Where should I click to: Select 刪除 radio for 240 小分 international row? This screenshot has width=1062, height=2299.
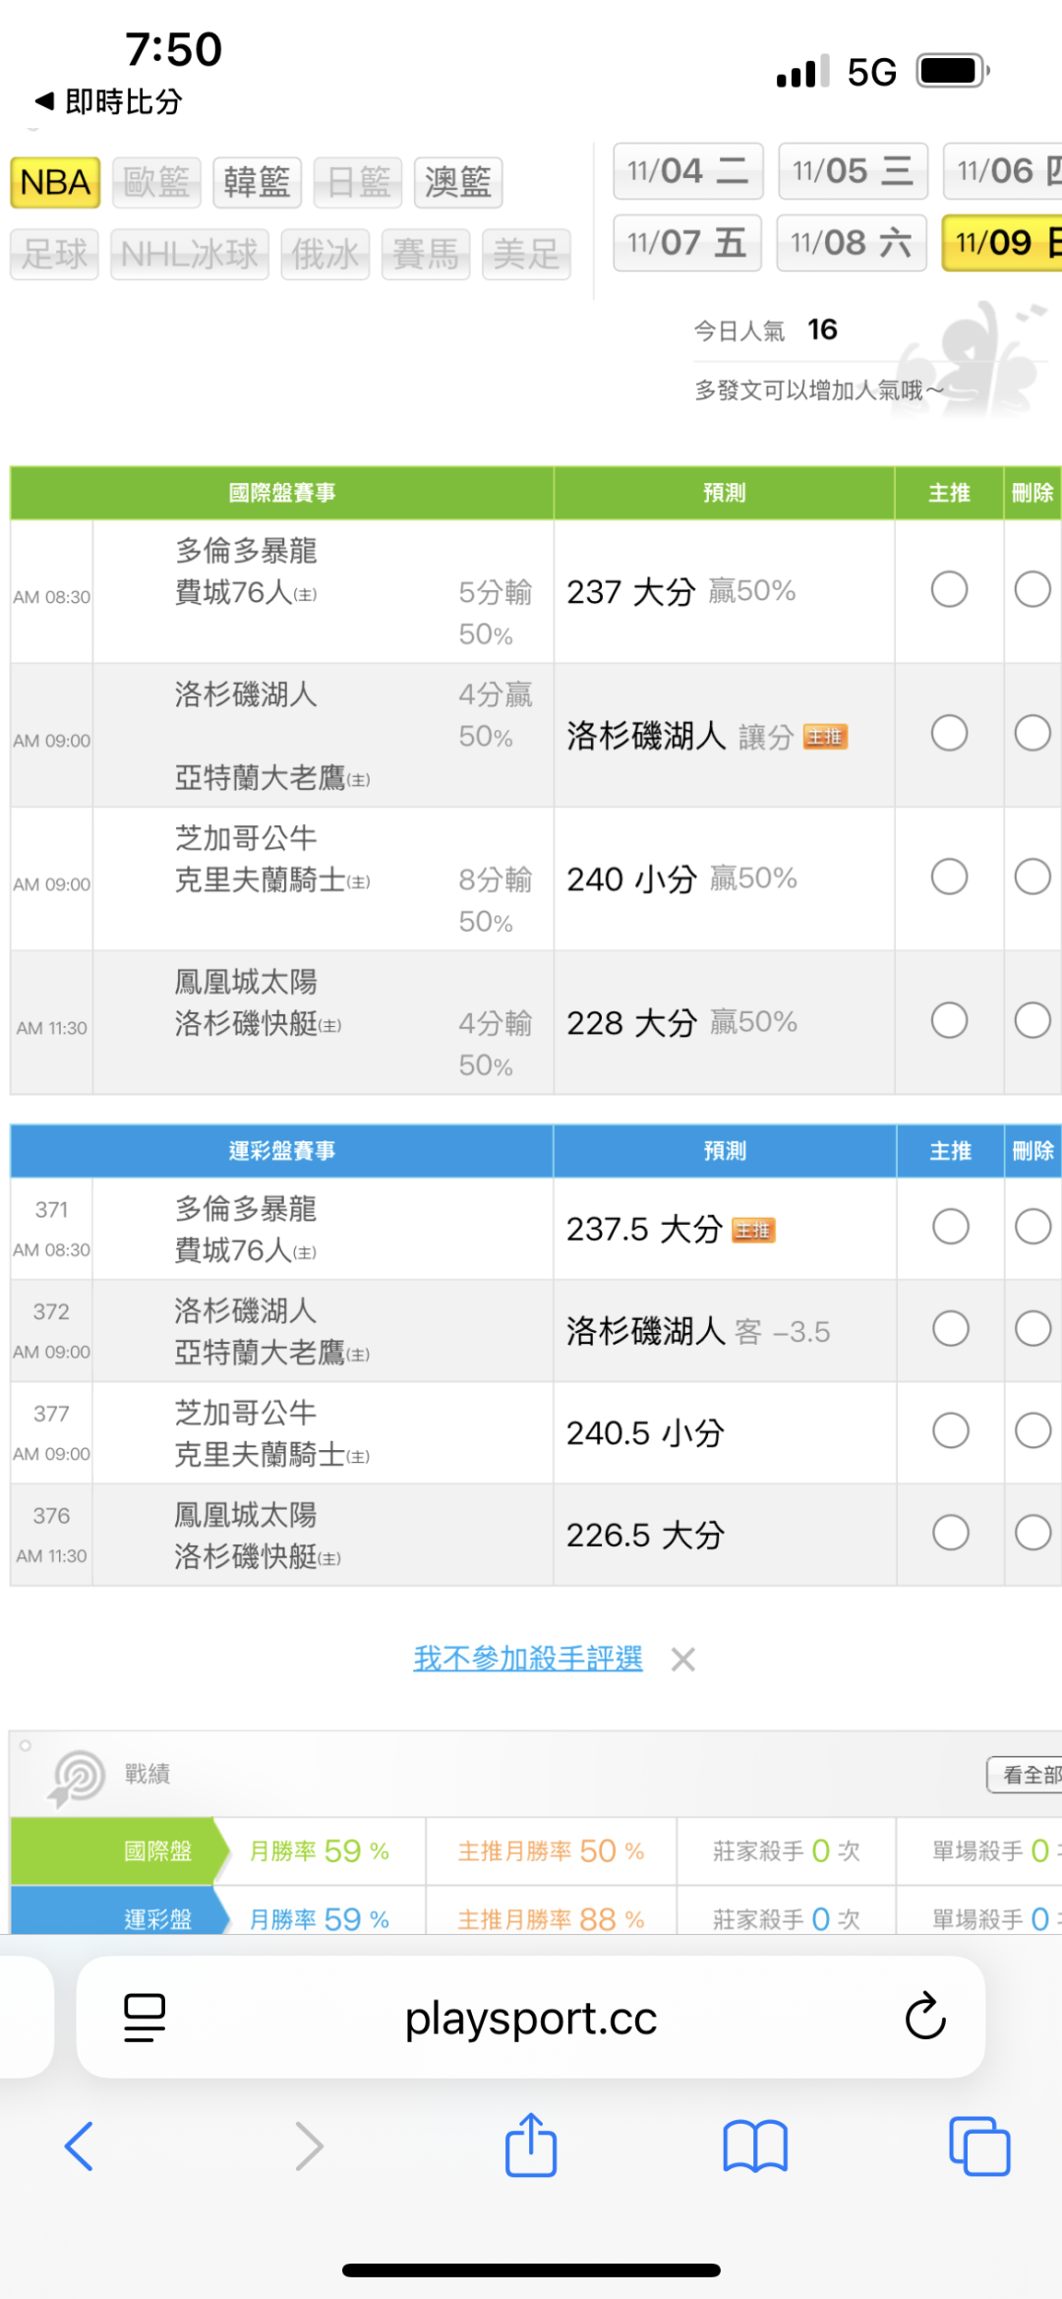click(x=1032, y=877)
